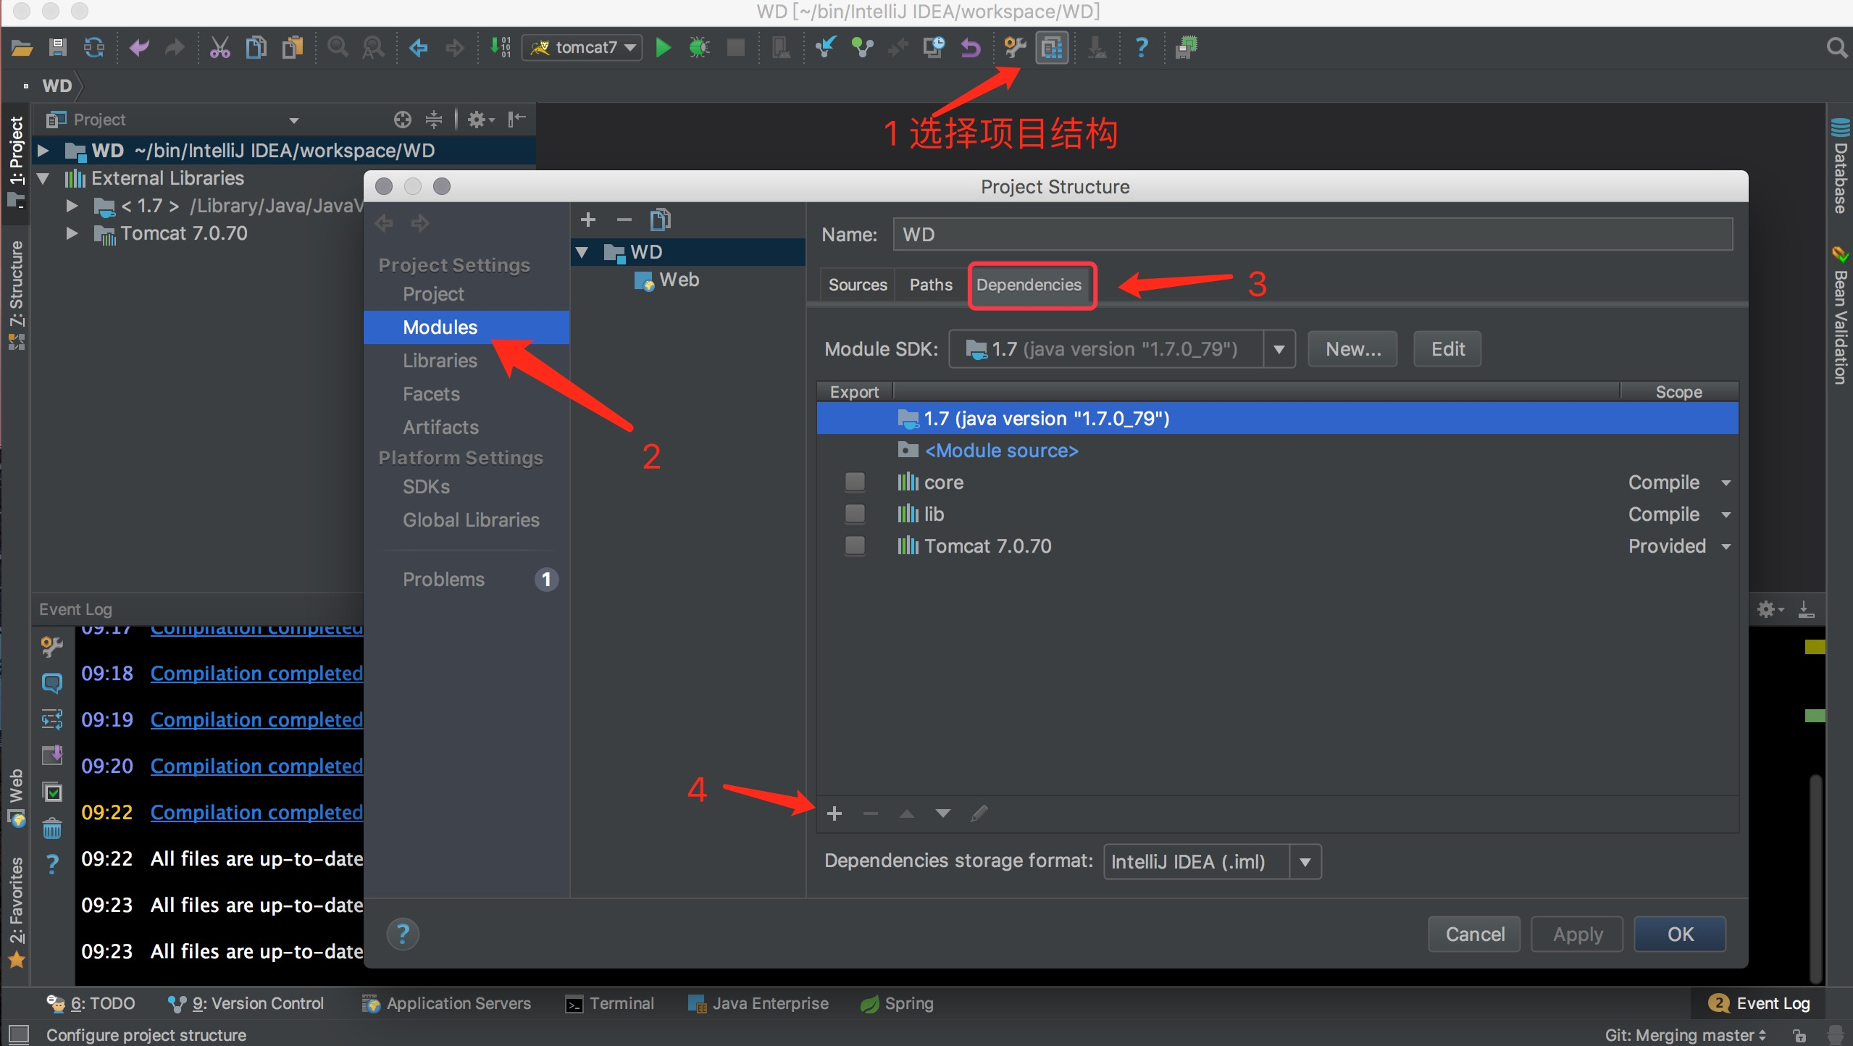Viewport: 1853px width, 1046px height.
Task: Open the Module SDK dropdown
Action: [1278, 348]
